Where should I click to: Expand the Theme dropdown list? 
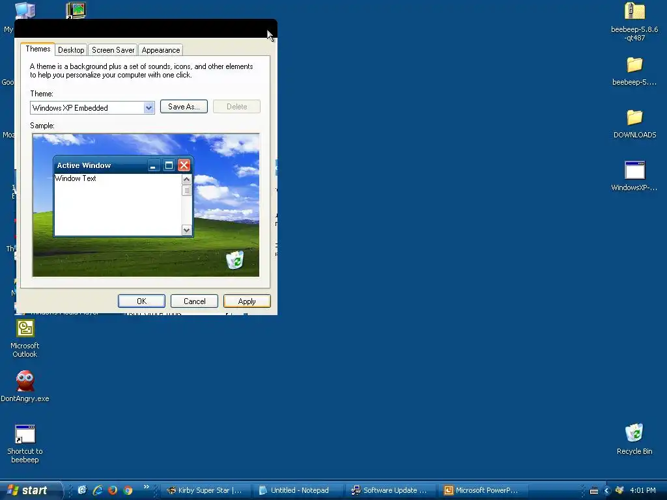[149, 108]
